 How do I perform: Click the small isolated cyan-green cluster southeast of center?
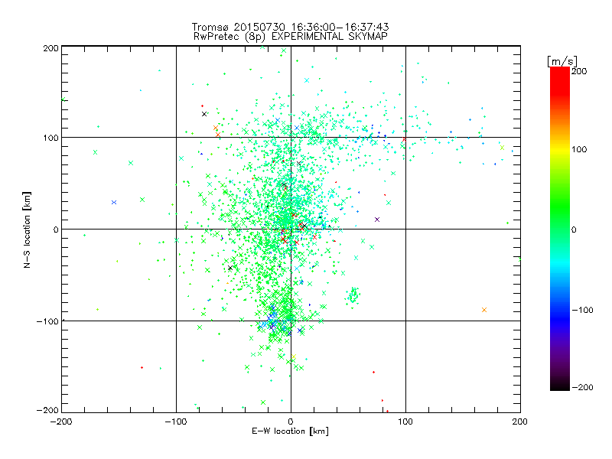(x=353, y=296)
